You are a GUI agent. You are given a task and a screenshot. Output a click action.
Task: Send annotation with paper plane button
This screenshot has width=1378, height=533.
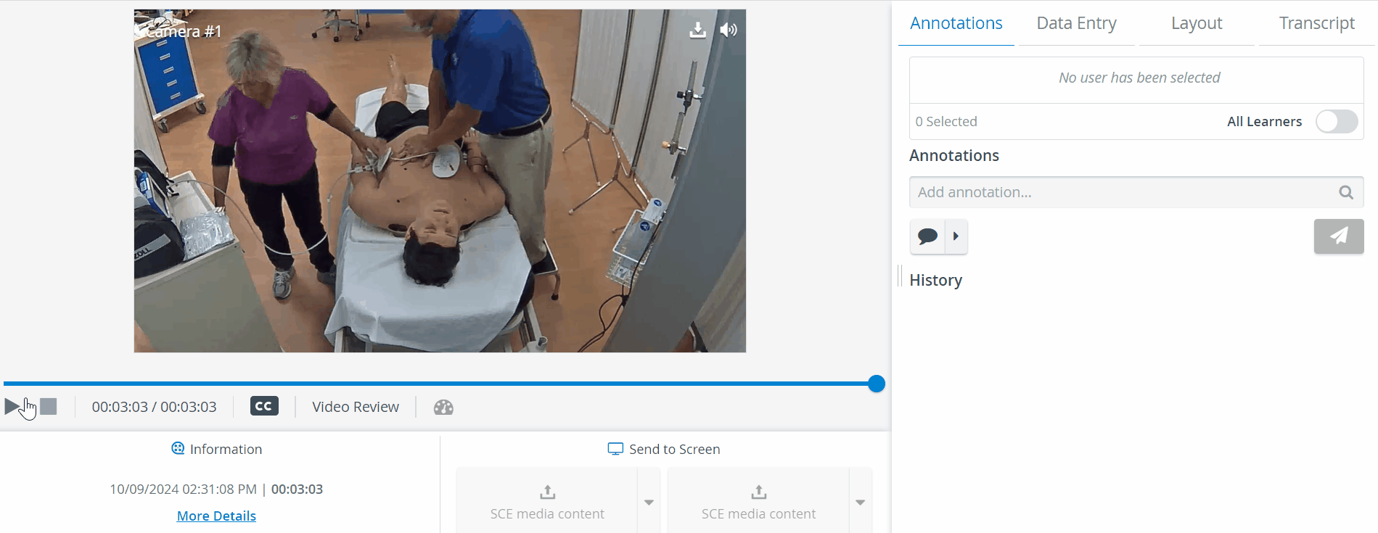point(1339,236)
